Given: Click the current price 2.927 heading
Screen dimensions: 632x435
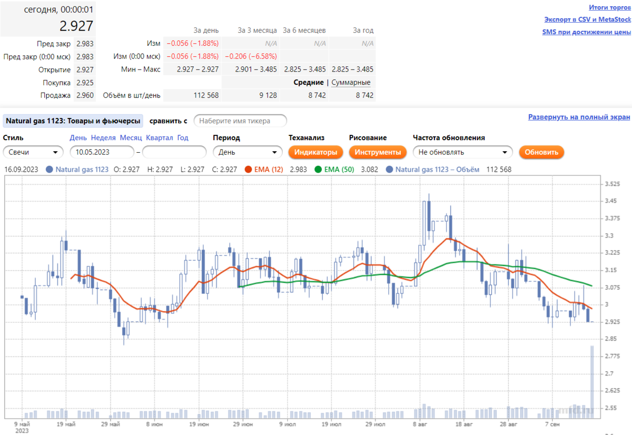Looking at the screenshot, I should [x=76, y=26].
